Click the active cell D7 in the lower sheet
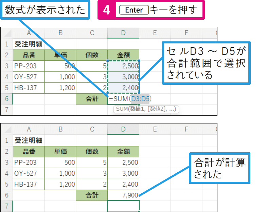The image size is (266, 212). [123, 206]
